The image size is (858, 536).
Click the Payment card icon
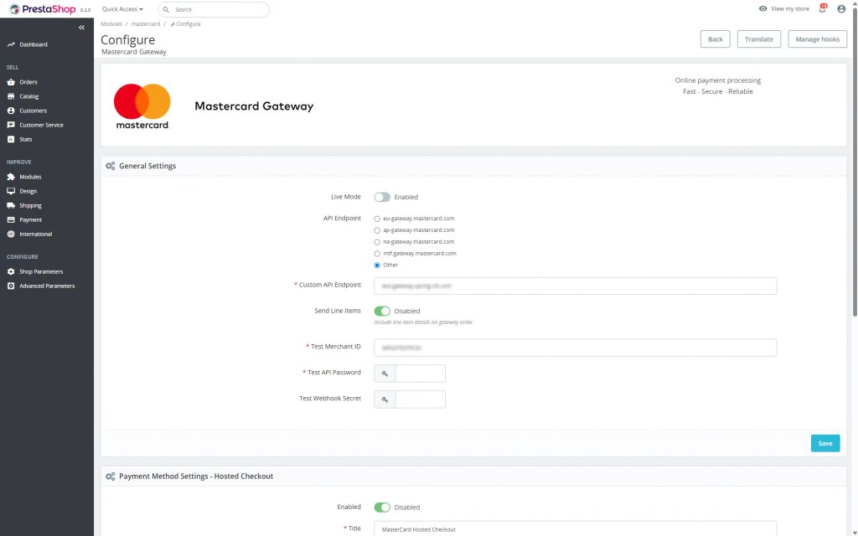(11, 219)
